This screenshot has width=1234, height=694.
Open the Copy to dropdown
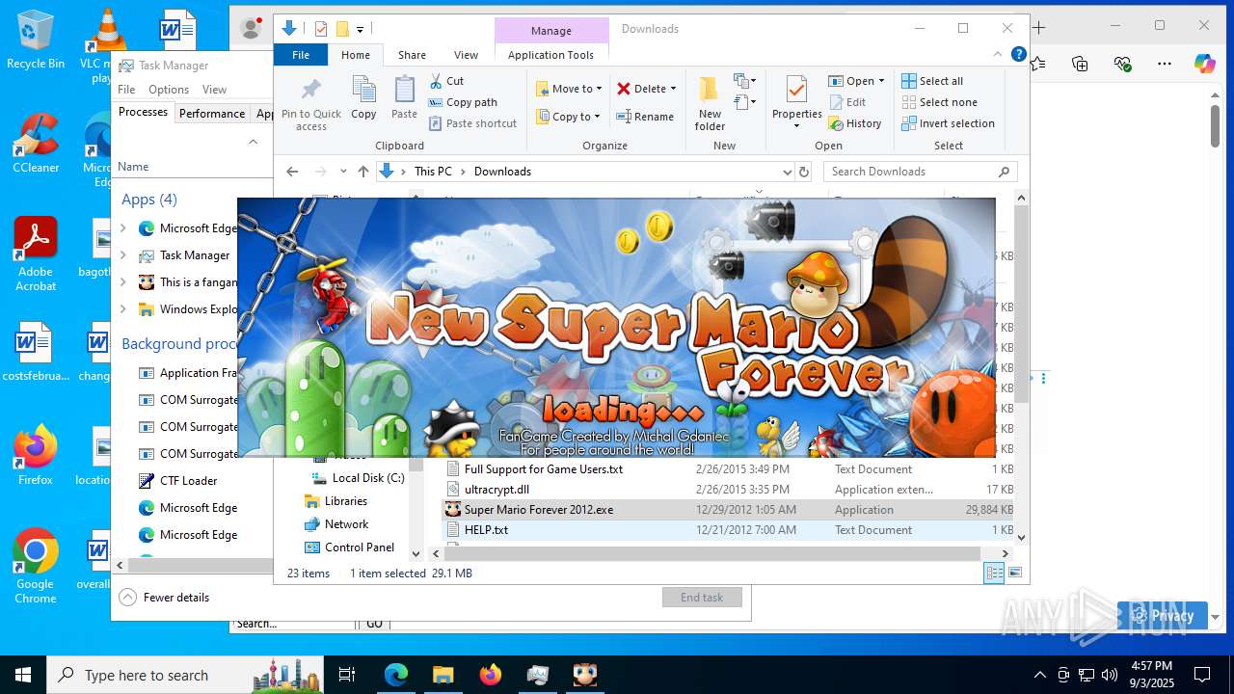coord(569,117)
